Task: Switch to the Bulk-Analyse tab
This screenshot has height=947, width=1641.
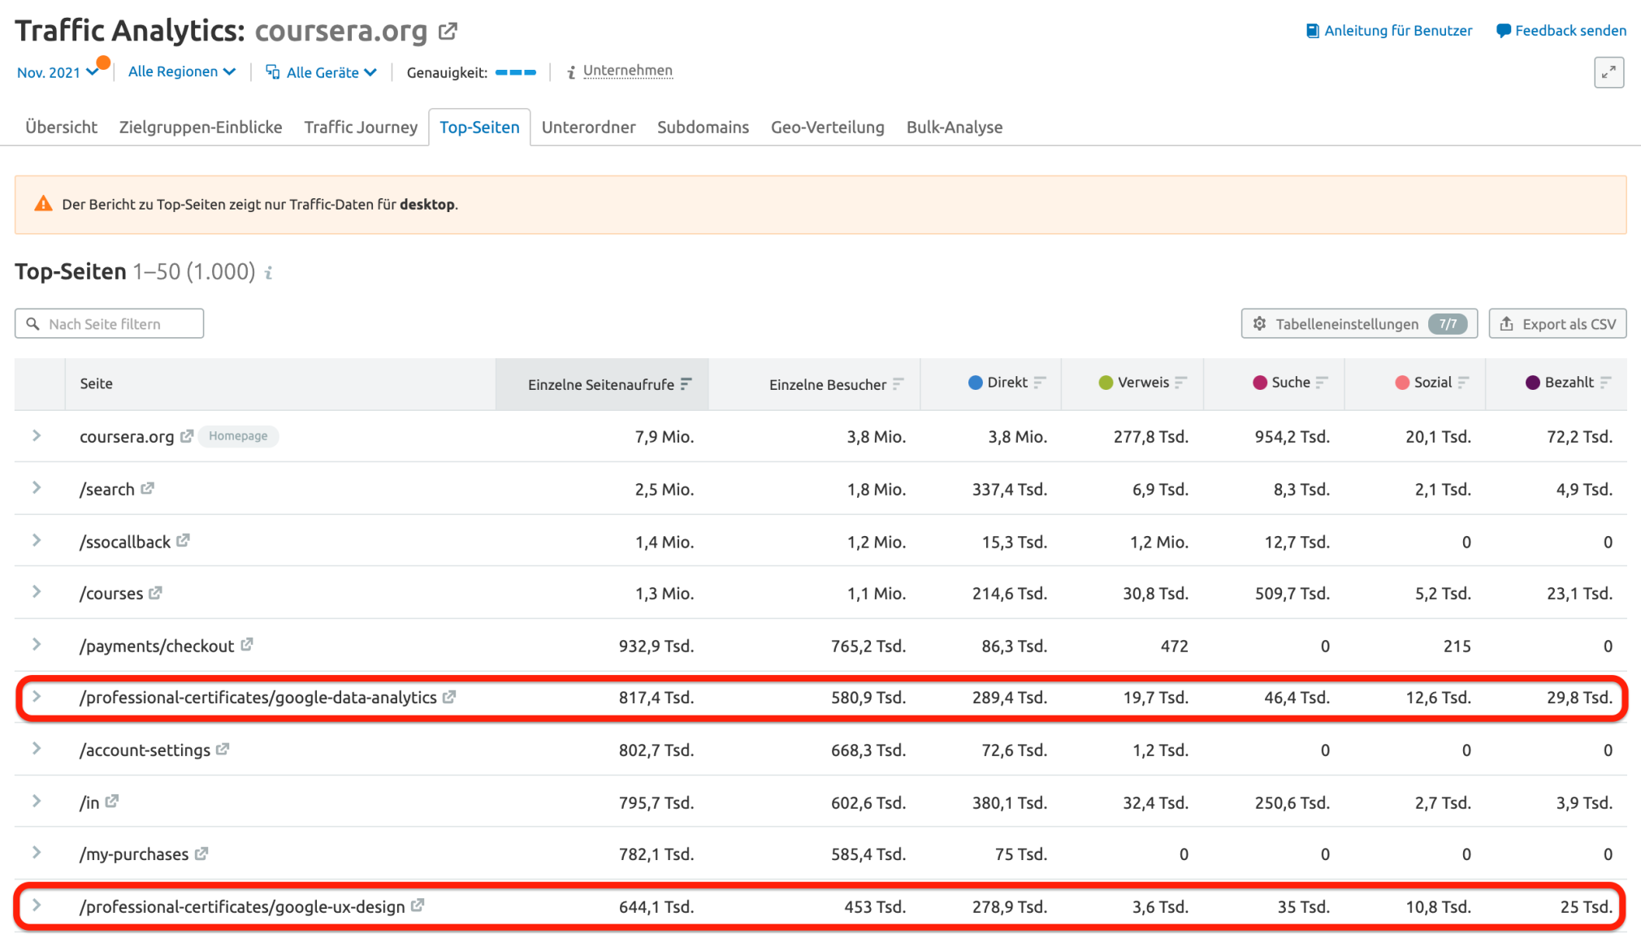Action: click(955, 127)
